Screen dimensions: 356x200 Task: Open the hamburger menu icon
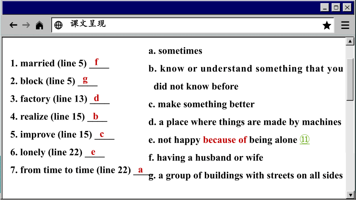[x=345, y=25]
